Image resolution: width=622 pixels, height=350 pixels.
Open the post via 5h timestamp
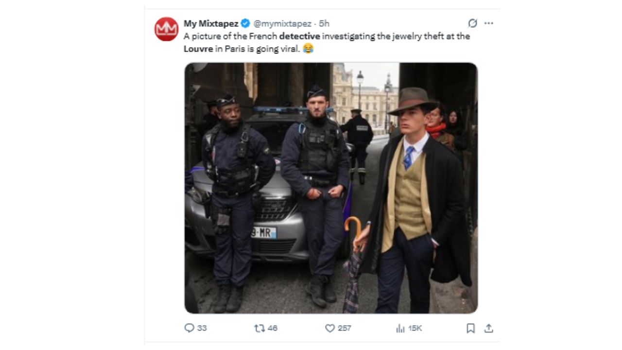pyautogui.click(x=324, y=23)
